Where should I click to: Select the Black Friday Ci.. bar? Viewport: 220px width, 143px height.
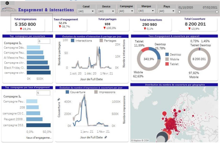point(38,68)
